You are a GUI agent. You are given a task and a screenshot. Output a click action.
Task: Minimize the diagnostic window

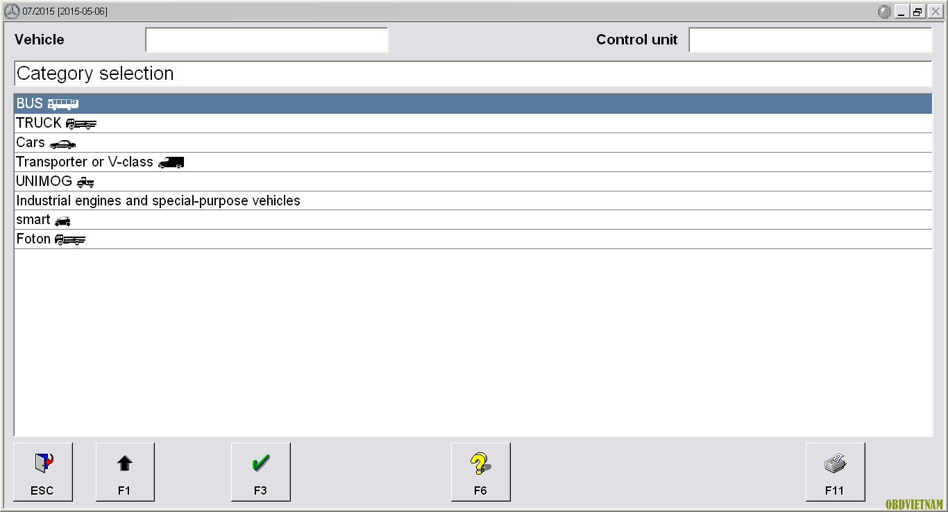pos(902,12)
